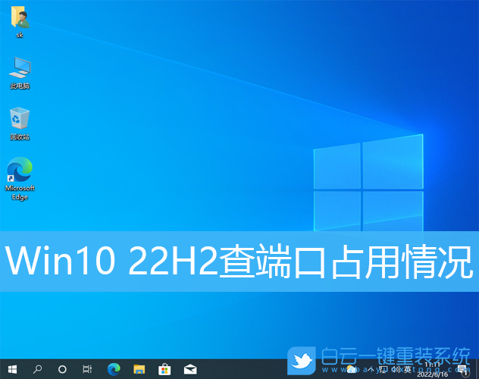Screen dimensions: 479x379
Task: Open the notification action center icon
Action: (x=463, y=370)
